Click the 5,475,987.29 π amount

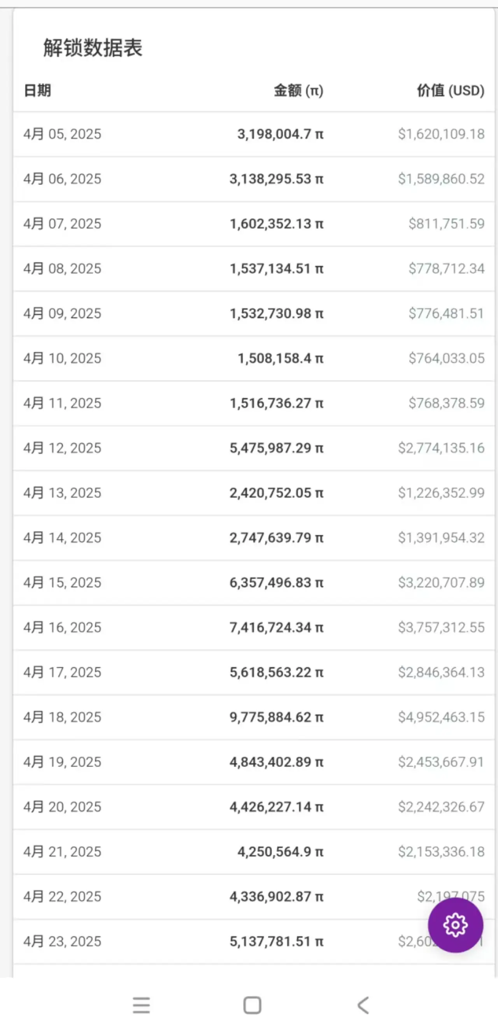[x=276, y=448]
